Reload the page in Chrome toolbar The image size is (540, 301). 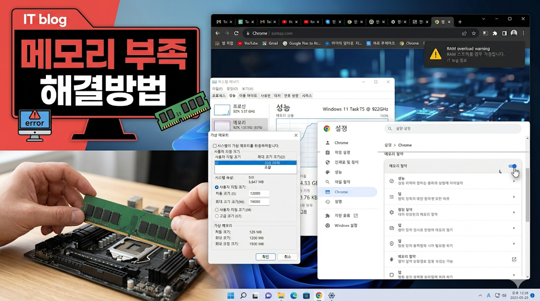pos(236,33)
